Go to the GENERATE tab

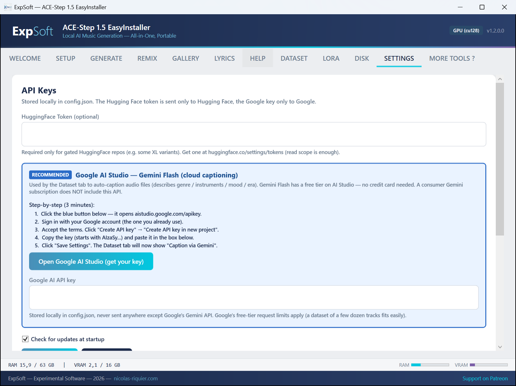point(106,58)
